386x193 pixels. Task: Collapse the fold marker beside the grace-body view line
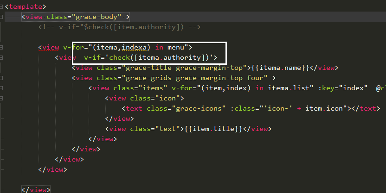pos(1,17)
